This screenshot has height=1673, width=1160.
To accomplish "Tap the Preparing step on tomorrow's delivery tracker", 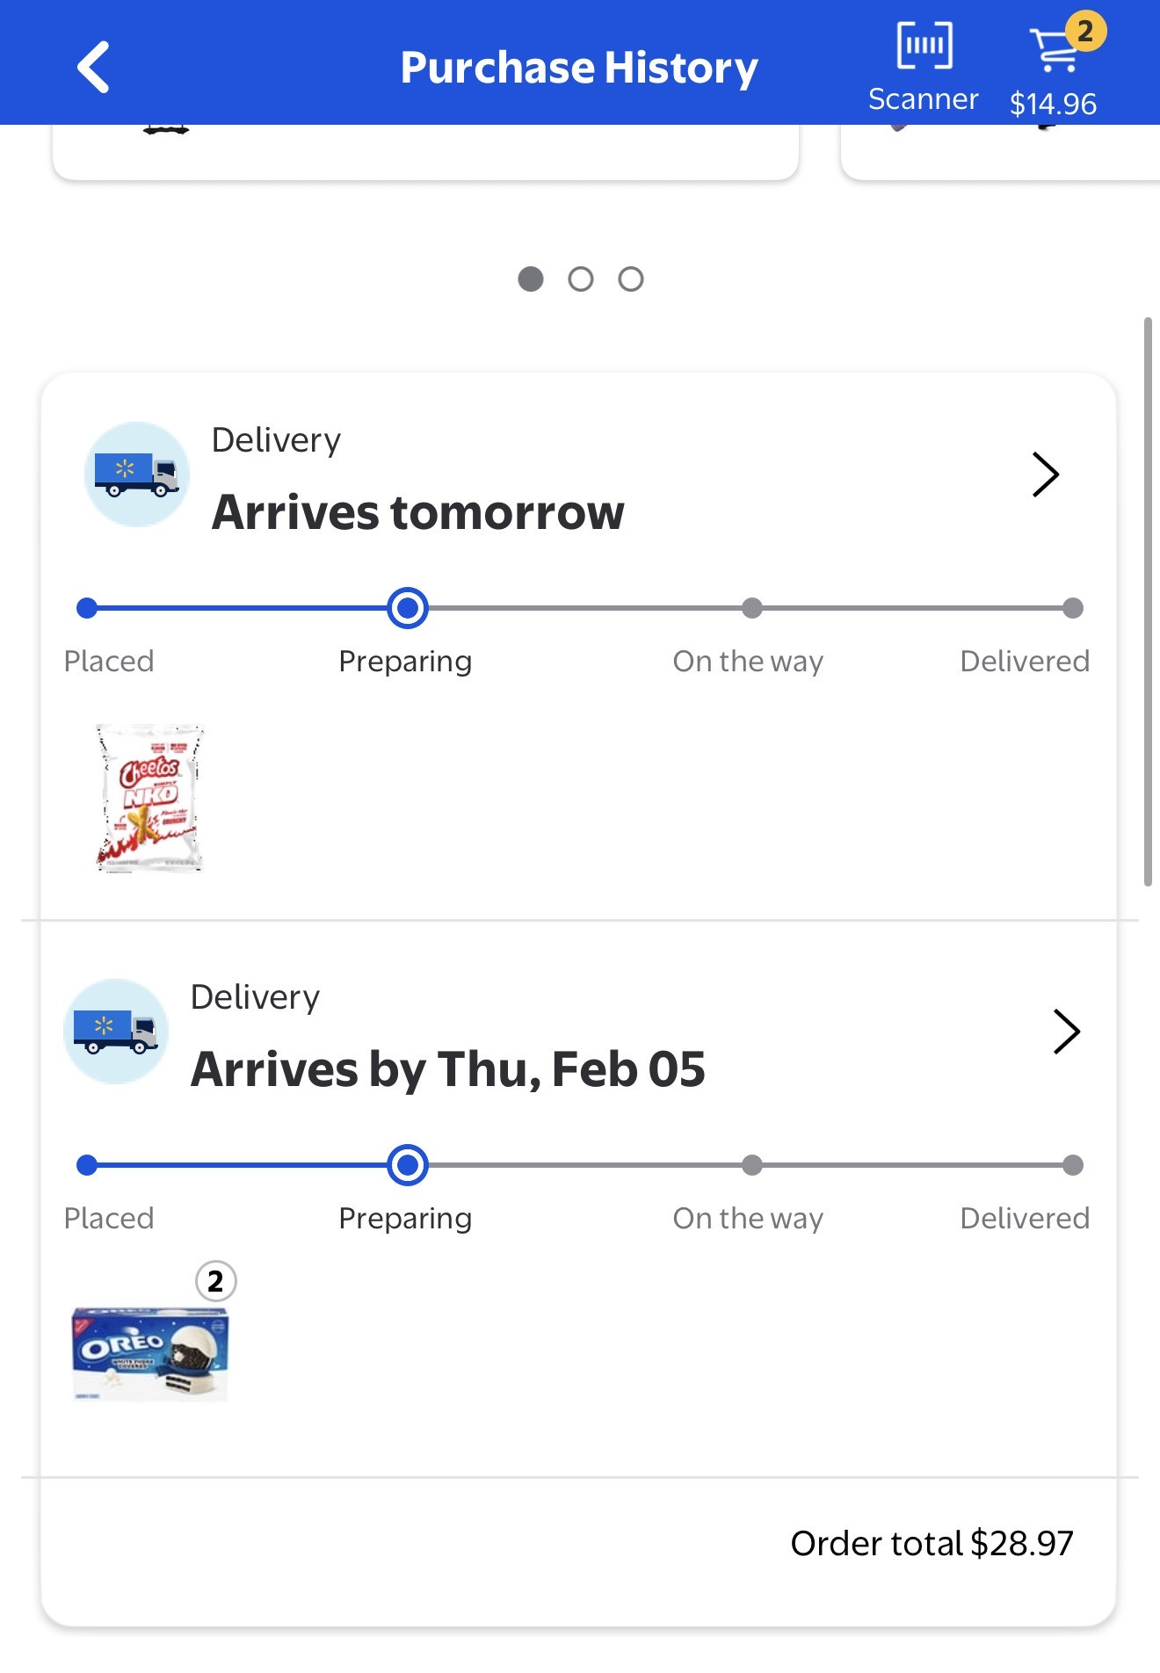I will tap(407, 609).
